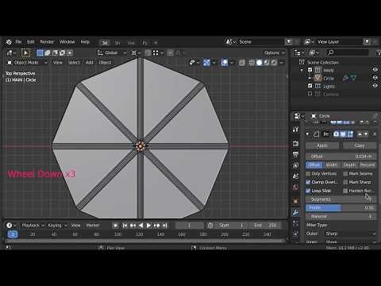Click the Profile value slider
Screen dimensions: 381x286
point(341,208)
